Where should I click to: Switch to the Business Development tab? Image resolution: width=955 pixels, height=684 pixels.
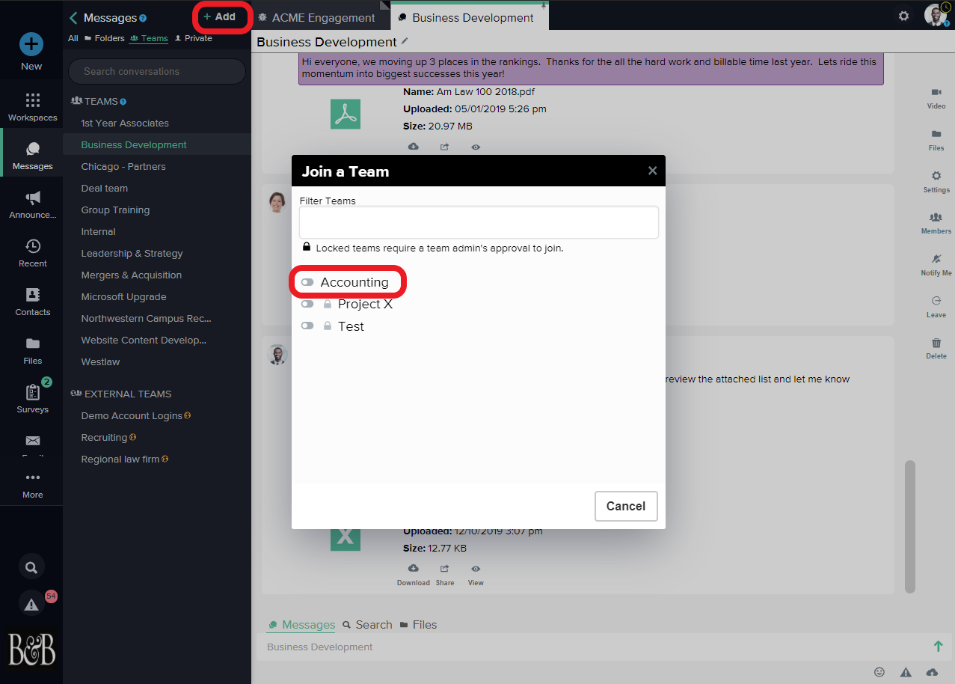[470, 17]
